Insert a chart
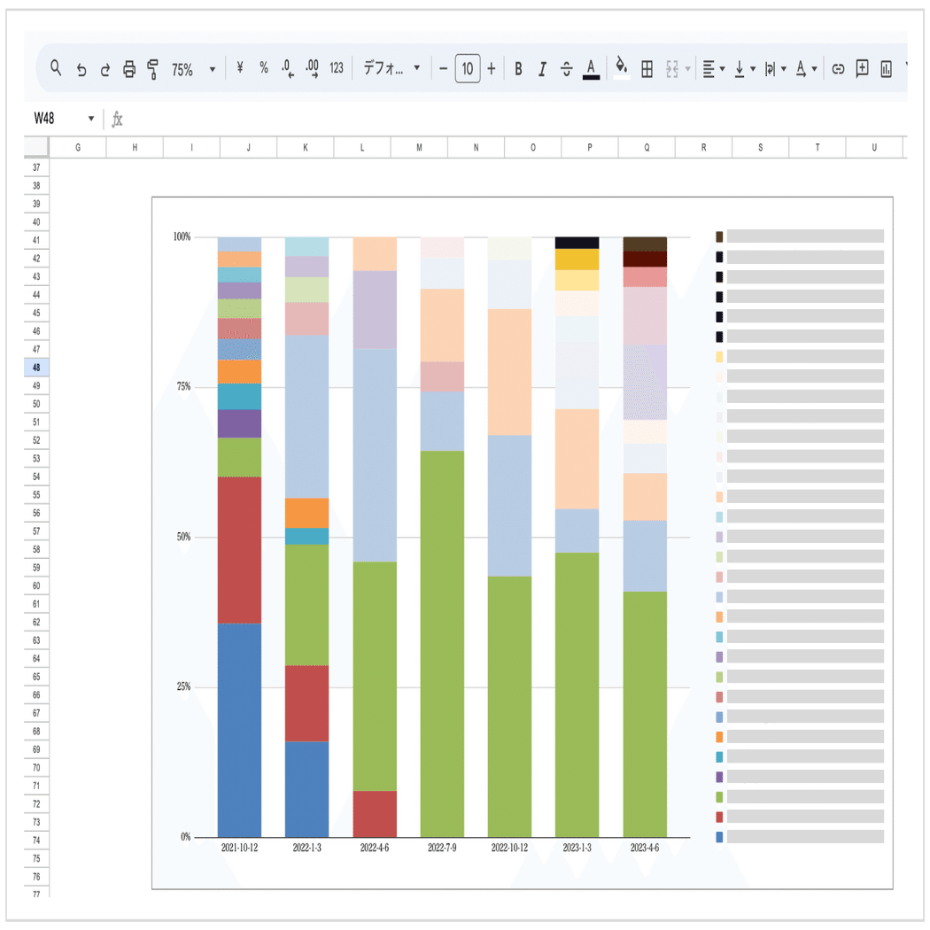The height and width of the screenshot is (930, 930). click(x=886, y=69)
